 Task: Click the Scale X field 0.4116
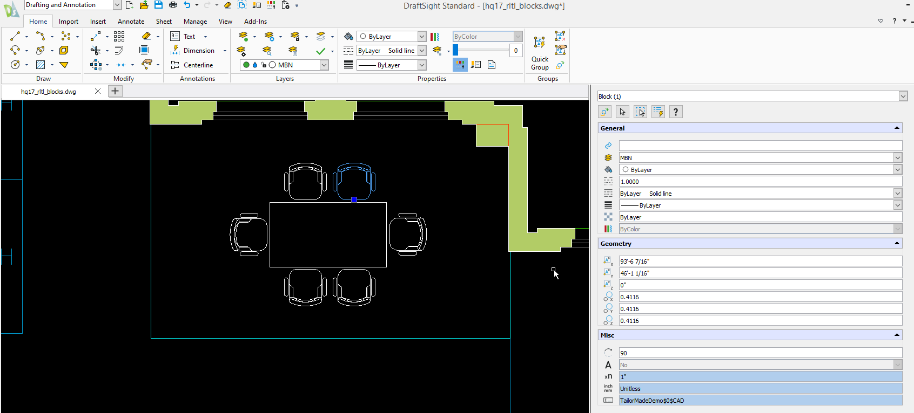point(760,297)
